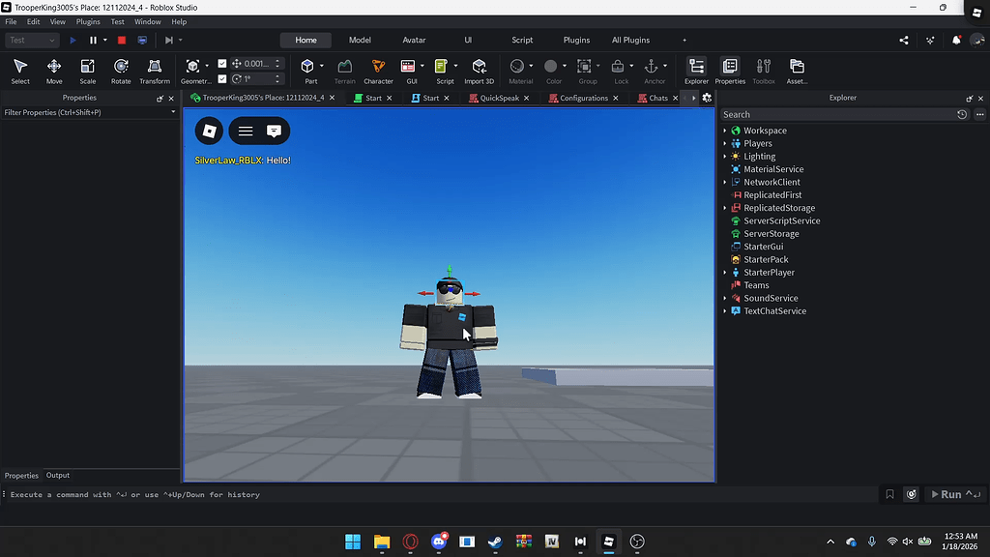
Task: Open the Terrain editor
Action: pyautogui.click(x=344, y=68)
